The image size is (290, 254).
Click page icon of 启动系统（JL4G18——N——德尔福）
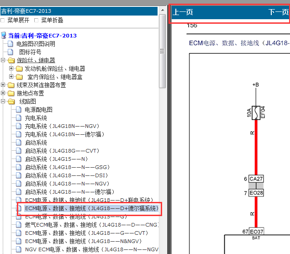(18, 192)
